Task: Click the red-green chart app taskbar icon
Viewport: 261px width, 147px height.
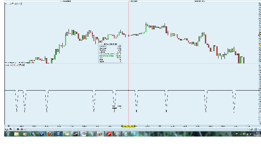Action: click(100, 134)
